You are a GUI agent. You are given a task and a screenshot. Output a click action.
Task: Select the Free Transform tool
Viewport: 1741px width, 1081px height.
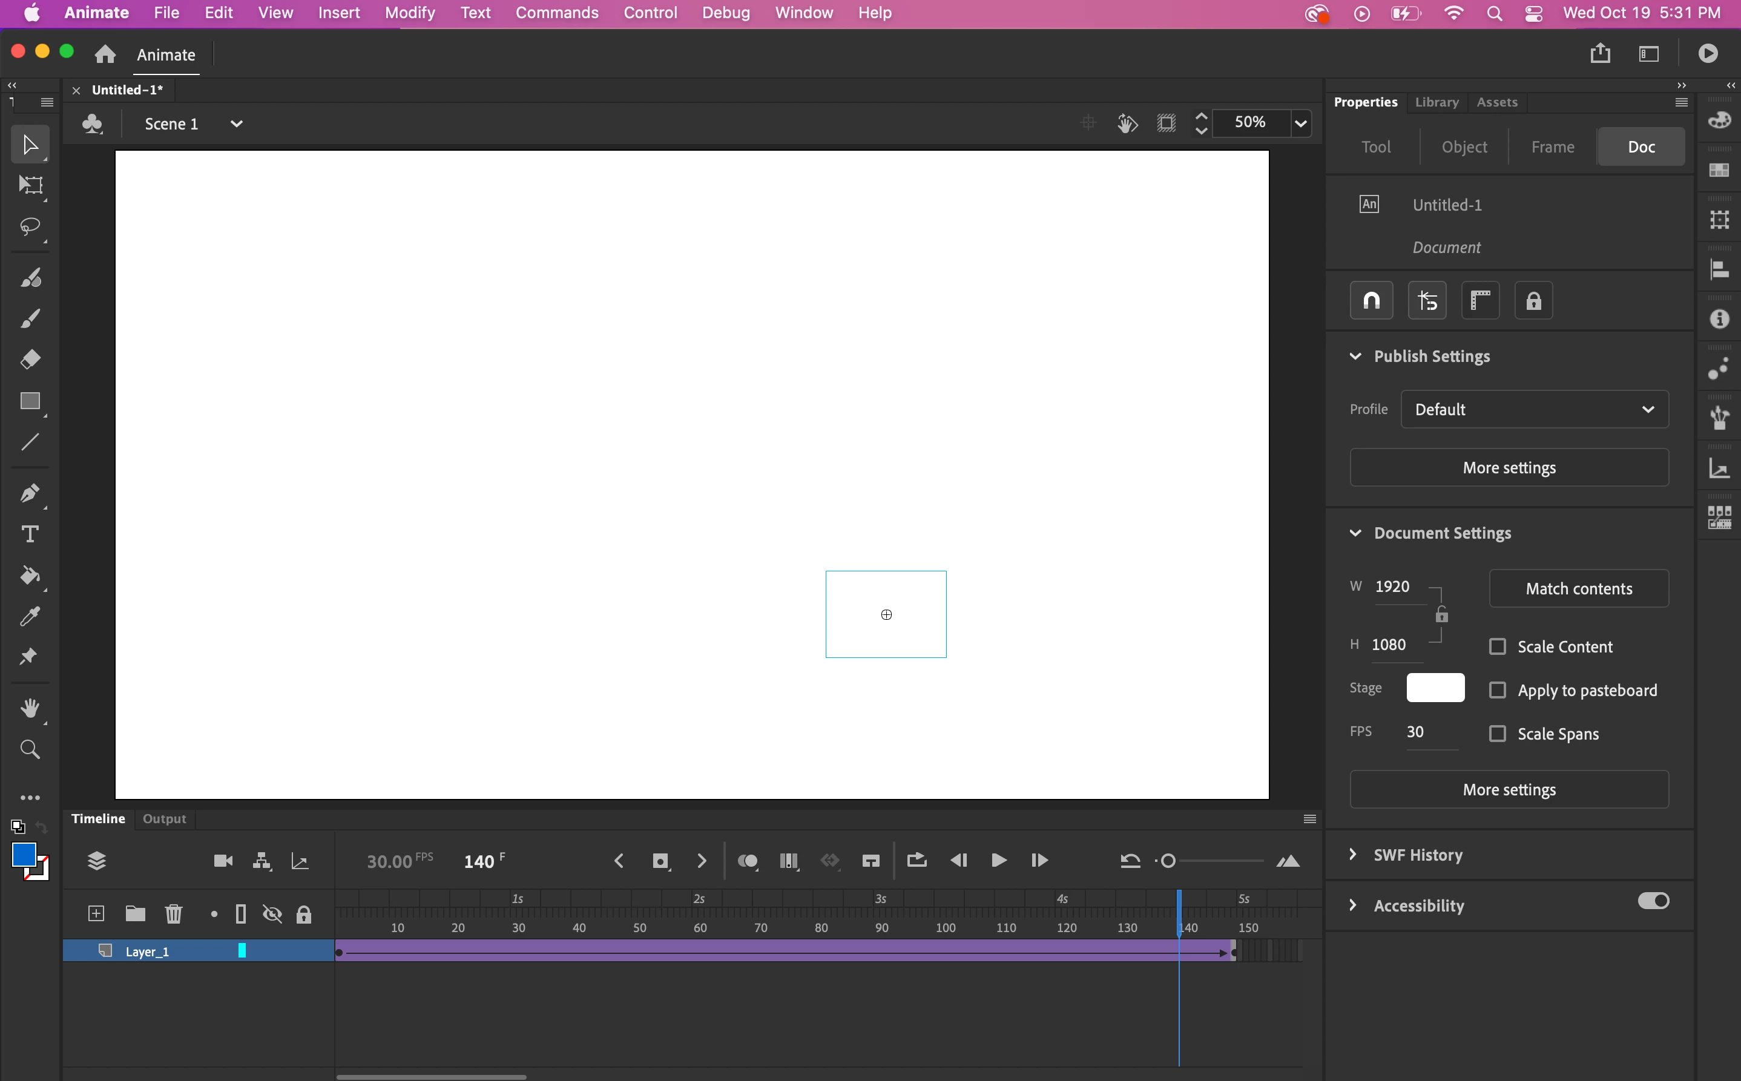30,186
